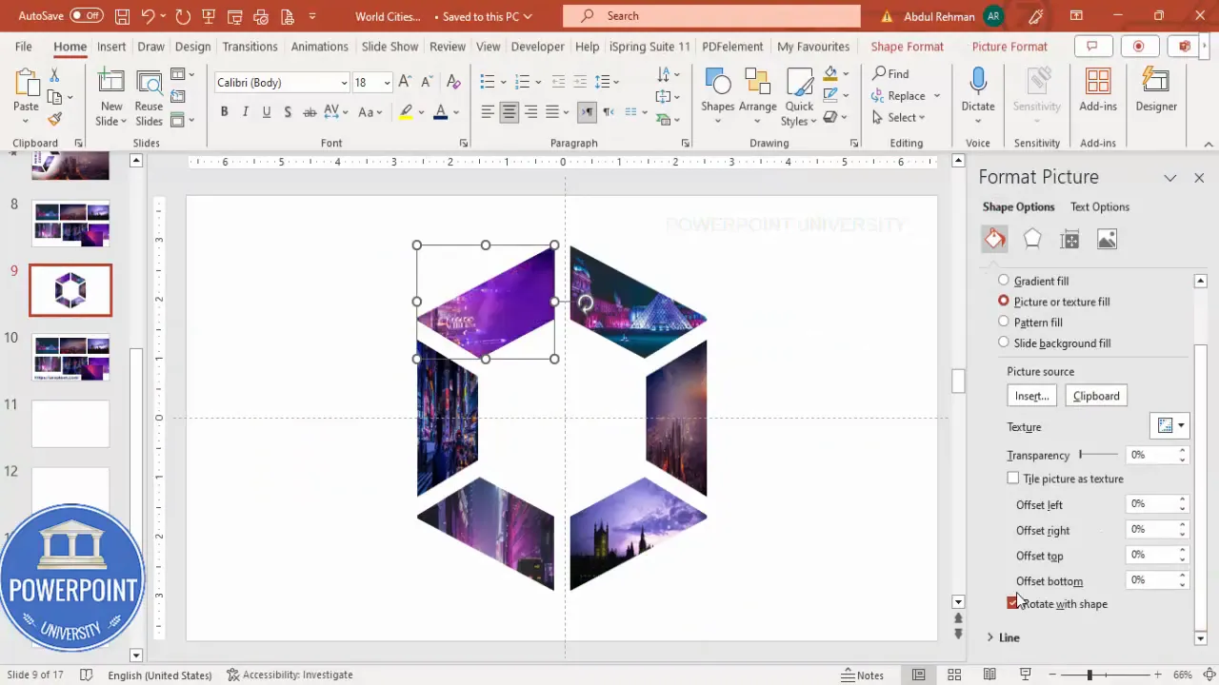Open the Picture Format tab
The width and height of the screenshot is (1219, 685).
tap(1009, 47)
